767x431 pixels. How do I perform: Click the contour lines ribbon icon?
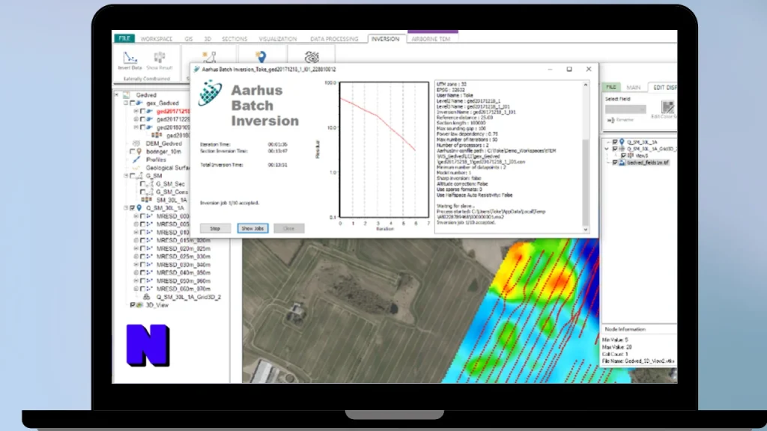312,57
